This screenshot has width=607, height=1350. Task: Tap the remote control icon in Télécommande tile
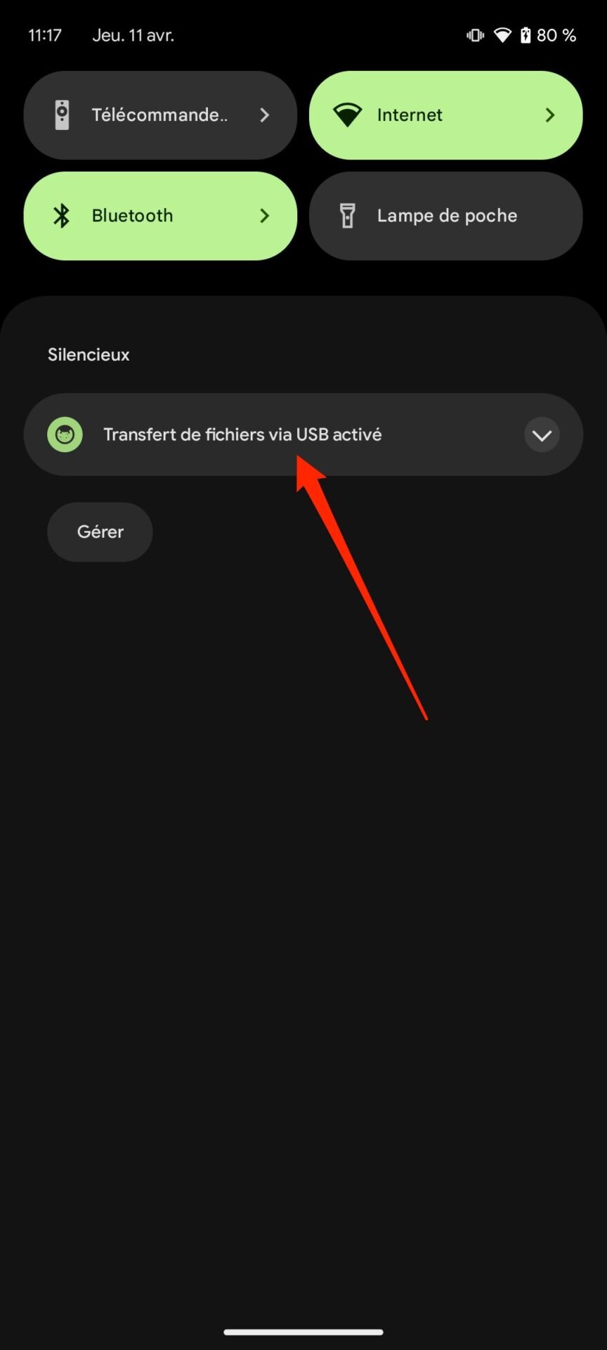62,115
